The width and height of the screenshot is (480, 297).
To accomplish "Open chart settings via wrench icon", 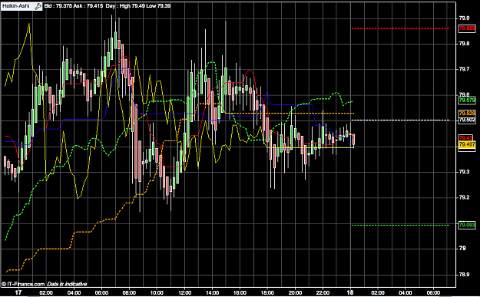I will 38,6.
